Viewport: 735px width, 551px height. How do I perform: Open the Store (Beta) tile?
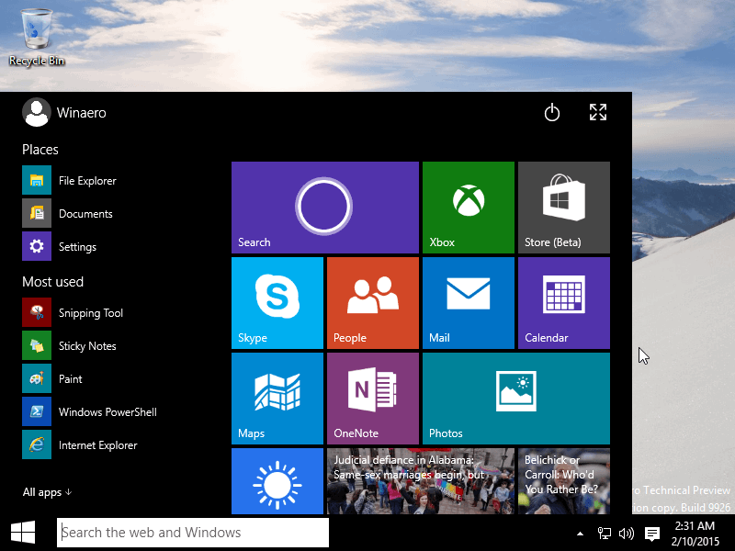564,208
